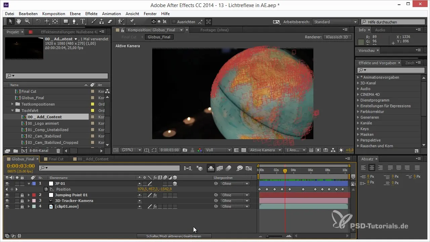The height and width of the screenshot is (242, 430).
Task: Select the Selection arrow tool
Action: pyautogui.click(x=11, y=22)
